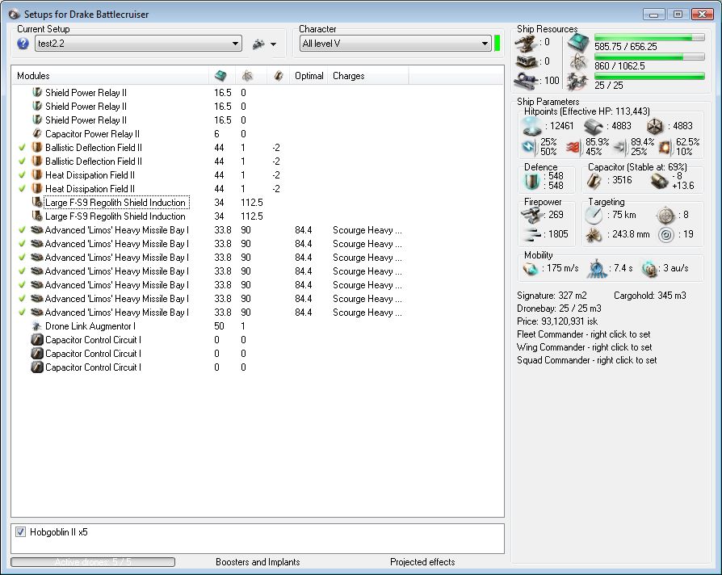Toggle active checkmark on first Ballistic Deflection Field II
The width and height of the screenshot is (722, 575).
(22, 148)
